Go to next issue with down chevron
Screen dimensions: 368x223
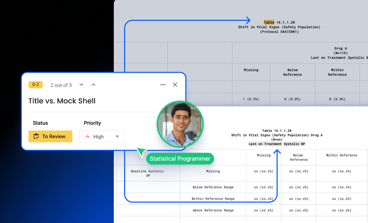(x=81, y=85)
